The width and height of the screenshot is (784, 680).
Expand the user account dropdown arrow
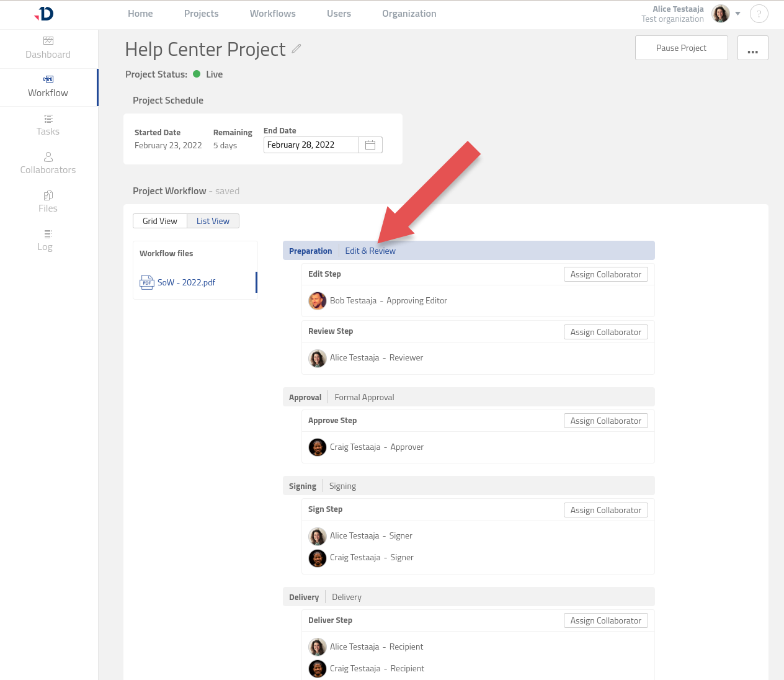(737, 14)
